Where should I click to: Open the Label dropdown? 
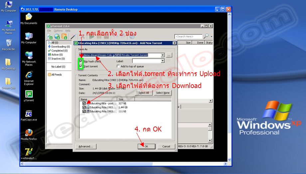coord(163,61)
